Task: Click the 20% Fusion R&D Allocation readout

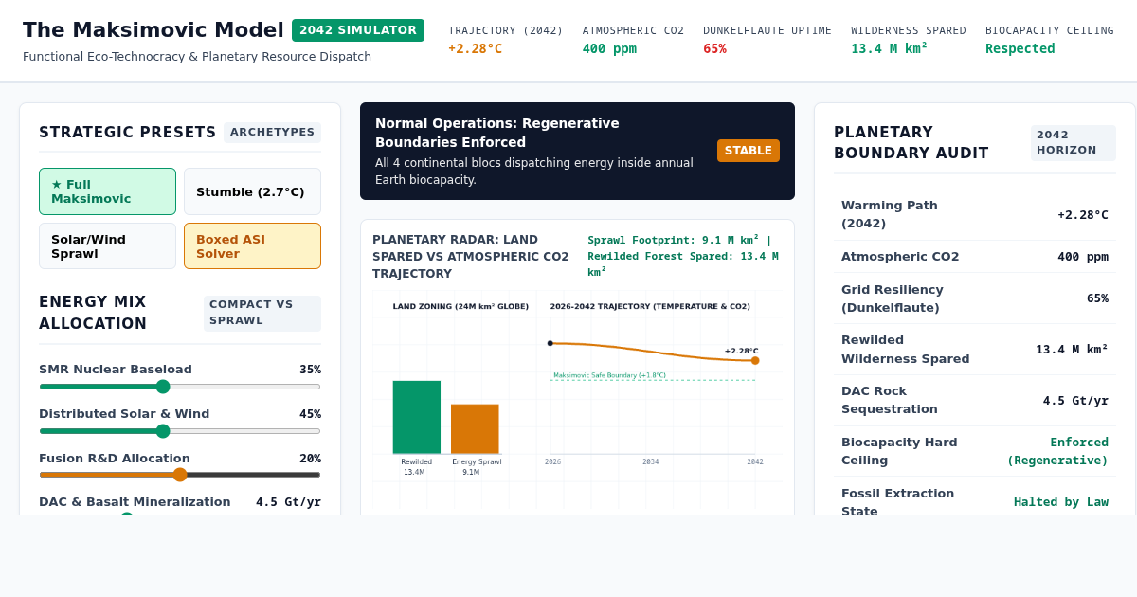Action: tap(310, 459)
